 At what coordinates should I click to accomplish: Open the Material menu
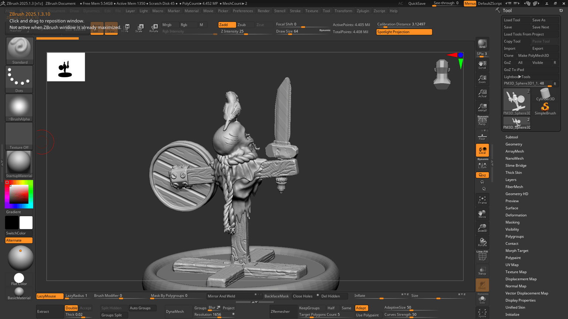192,11
